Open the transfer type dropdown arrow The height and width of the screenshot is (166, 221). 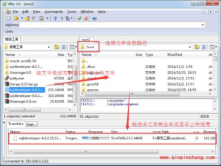point(71,18)
